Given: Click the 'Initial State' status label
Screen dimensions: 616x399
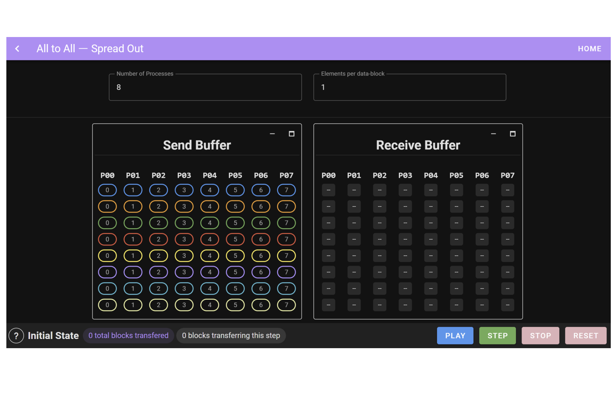Looking at the screenshot, I should point(53,336).
